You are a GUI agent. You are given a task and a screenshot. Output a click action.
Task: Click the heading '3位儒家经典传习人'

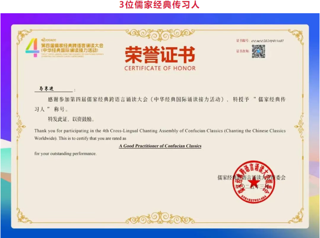click(x=159, y=5)
